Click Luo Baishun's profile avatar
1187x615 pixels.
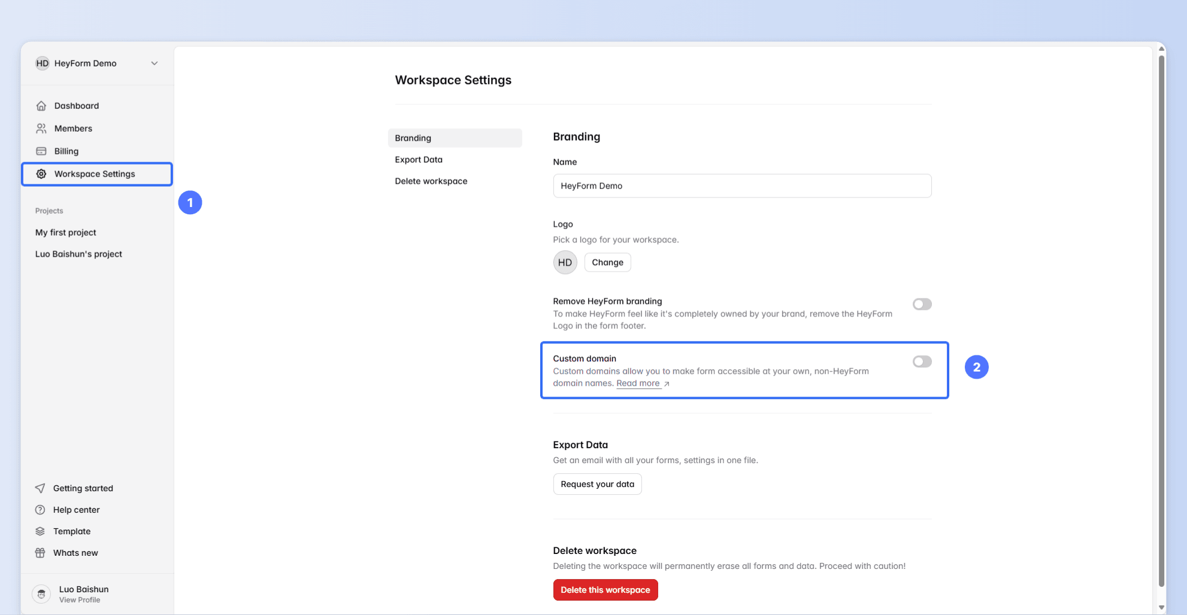tap(41, 594)
